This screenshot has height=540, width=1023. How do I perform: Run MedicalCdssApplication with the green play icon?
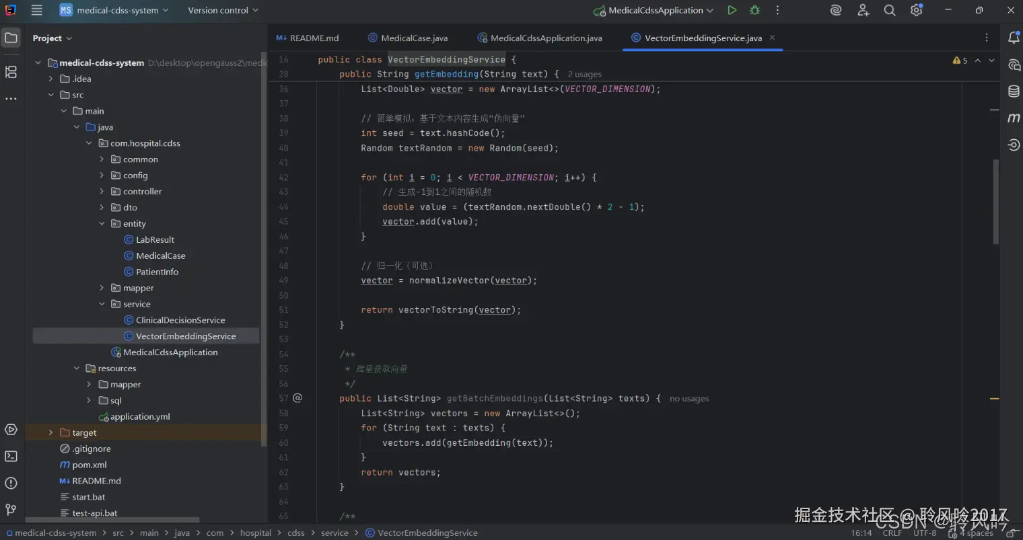732,10
